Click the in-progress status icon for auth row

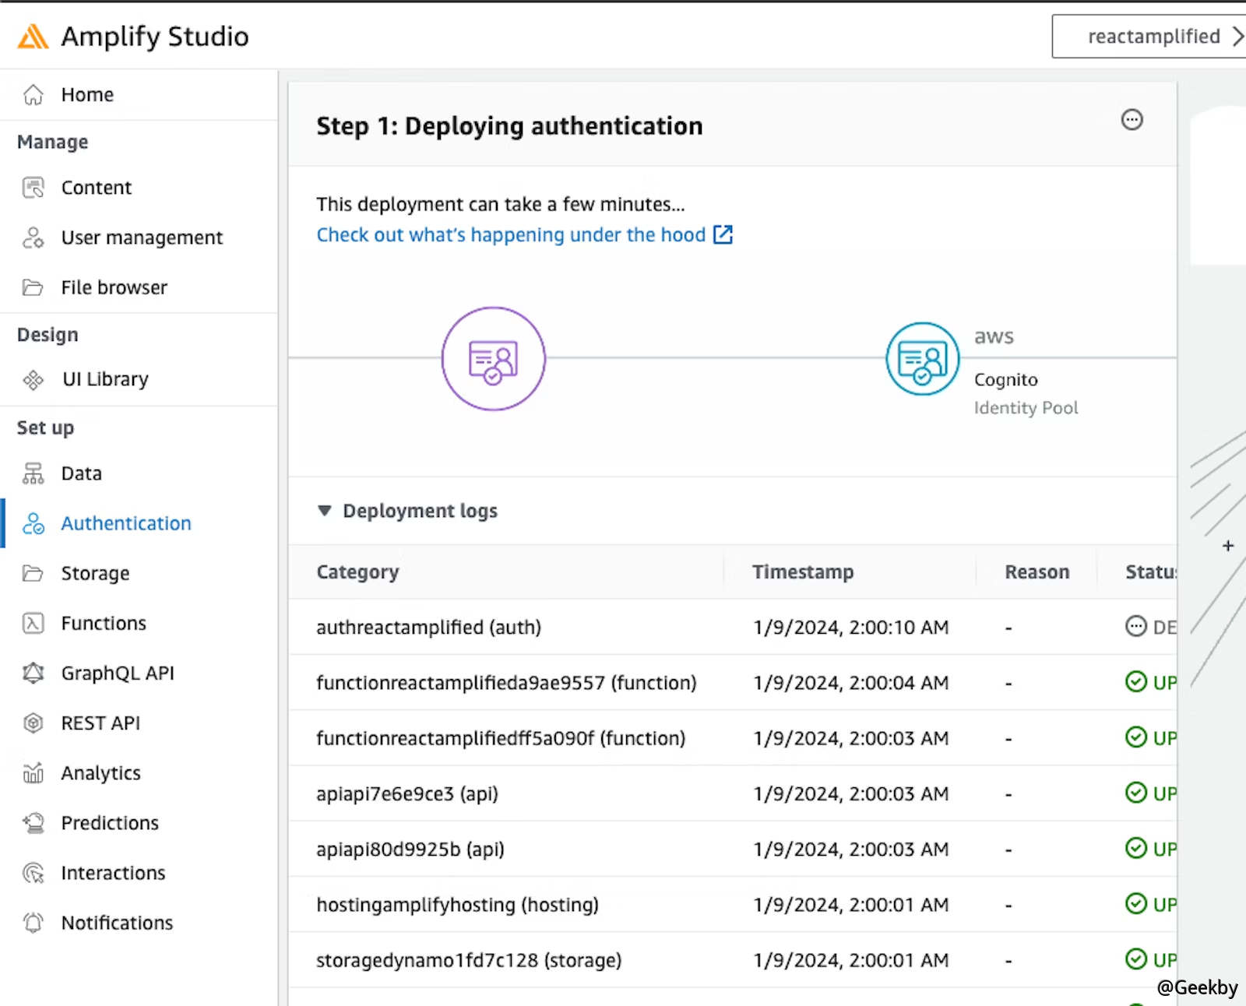(x=1136, y=627)
